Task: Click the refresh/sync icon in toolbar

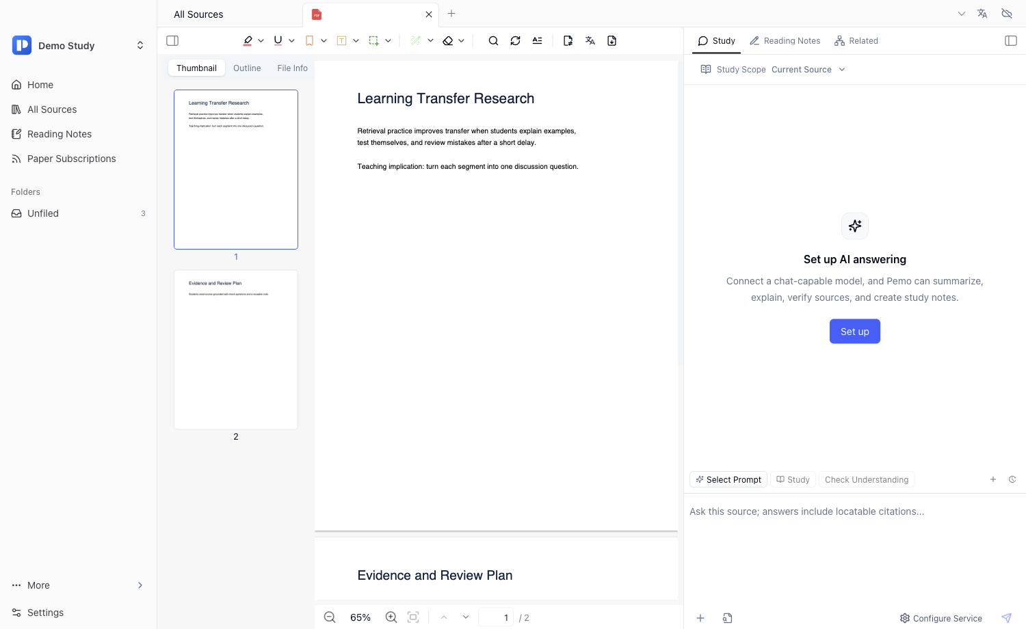Action: pyautogui.click(x=515, y=41)
